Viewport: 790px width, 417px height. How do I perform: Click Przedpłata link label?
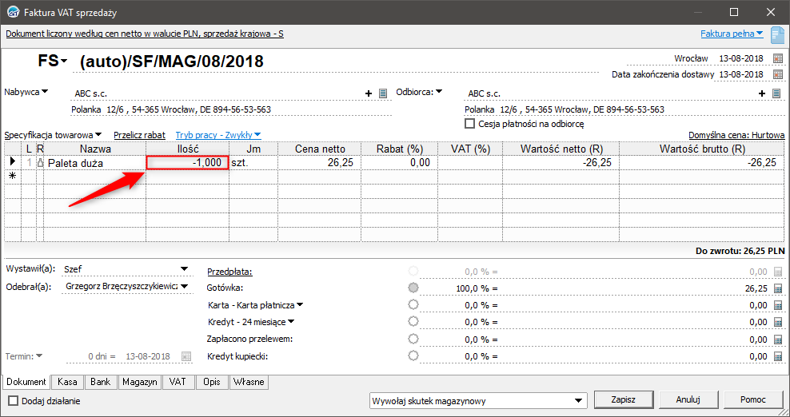coord(229,272)
